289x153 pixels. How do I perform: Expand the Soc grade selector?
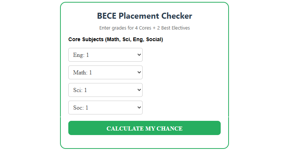pos(105,108)
